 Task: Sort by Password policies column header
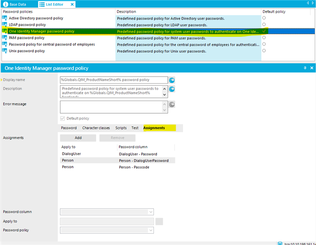point(58,12)
